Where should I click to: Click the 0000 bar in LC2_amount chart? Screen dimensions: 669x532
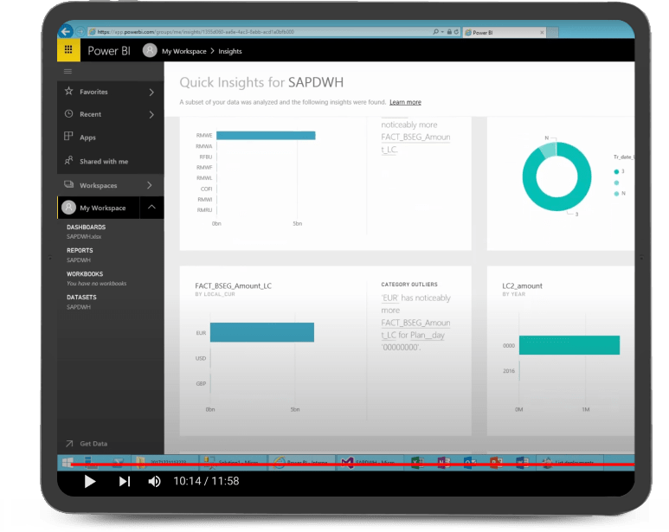tap(569, 345)
